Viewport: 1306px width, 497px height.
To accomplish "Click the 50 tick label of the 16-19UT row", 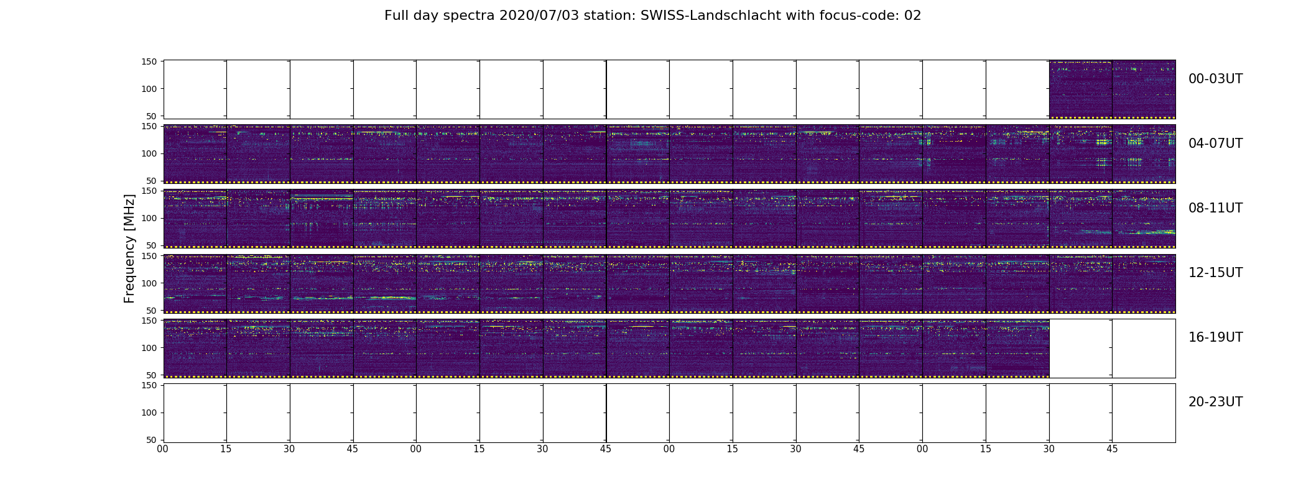I will (x=152, y=375).
